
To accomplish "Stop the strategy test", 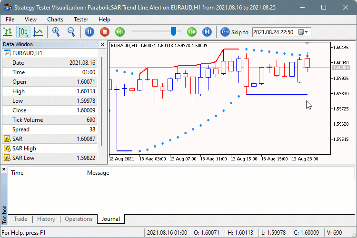I will [x=105, y=32].
